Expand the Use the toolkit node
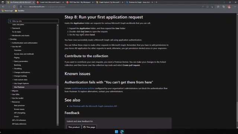This screenshot has width=238, height=134. coord(11,98)
